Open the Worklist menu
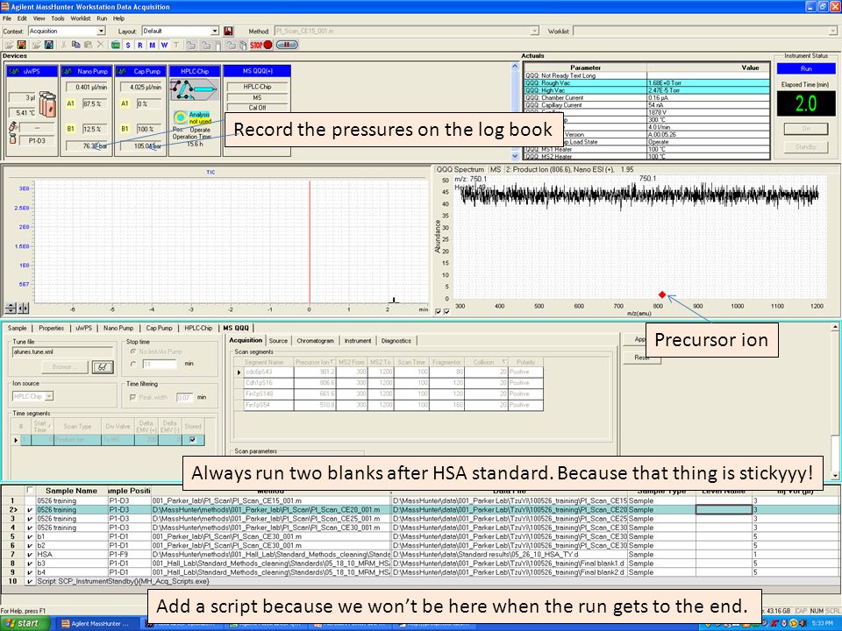 pos(81,18)
